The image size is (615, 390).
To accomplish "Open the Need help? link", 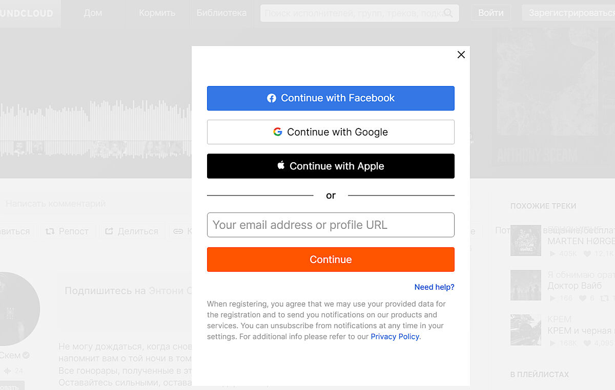I will [434, 287].
